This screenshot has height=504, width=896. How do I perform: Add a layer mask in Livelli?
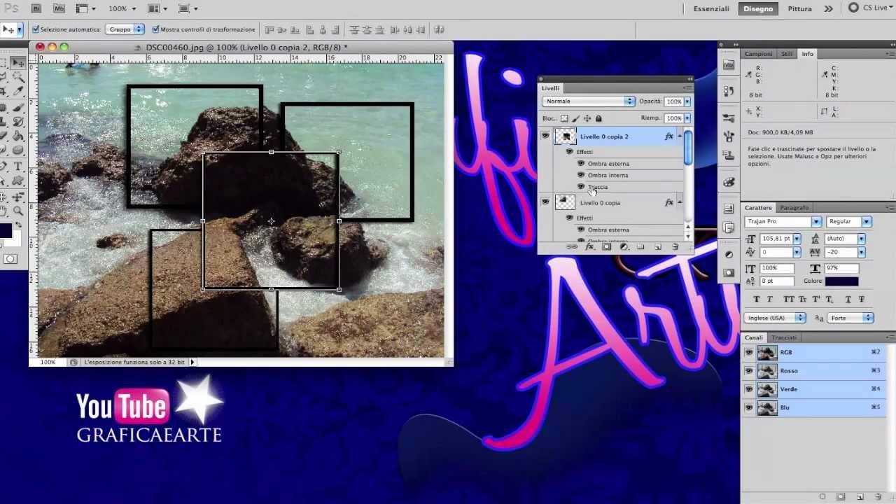(x=606, y=247)
